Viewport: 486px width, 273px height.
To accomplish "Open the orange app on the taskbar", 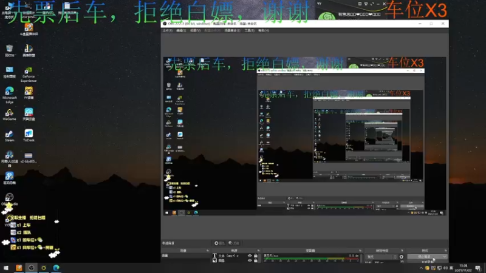I will coord(19,268).
